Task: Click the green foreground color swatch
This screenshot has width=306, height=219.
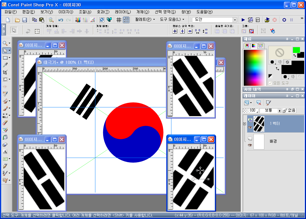Action: (296, 50)
